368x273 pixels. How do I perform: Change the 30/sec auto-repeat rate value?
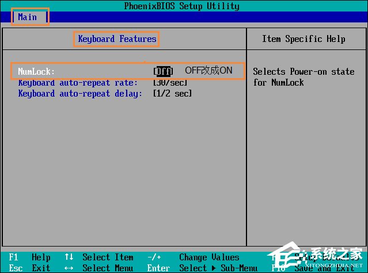170,83
